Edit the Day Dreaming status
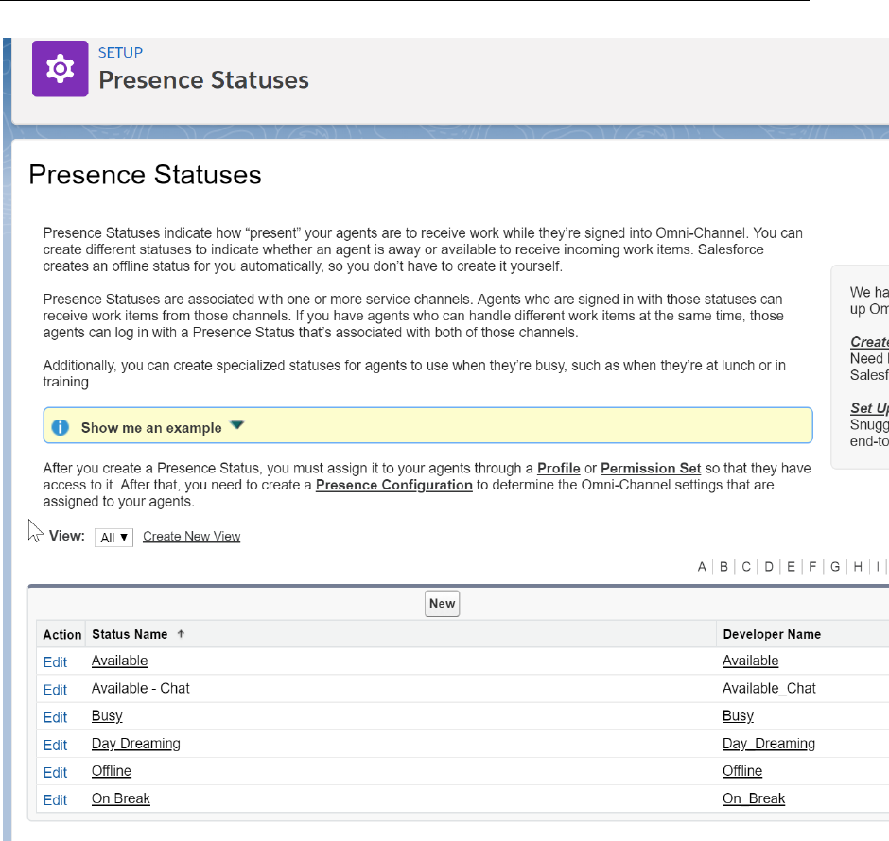 click(55, 745)
